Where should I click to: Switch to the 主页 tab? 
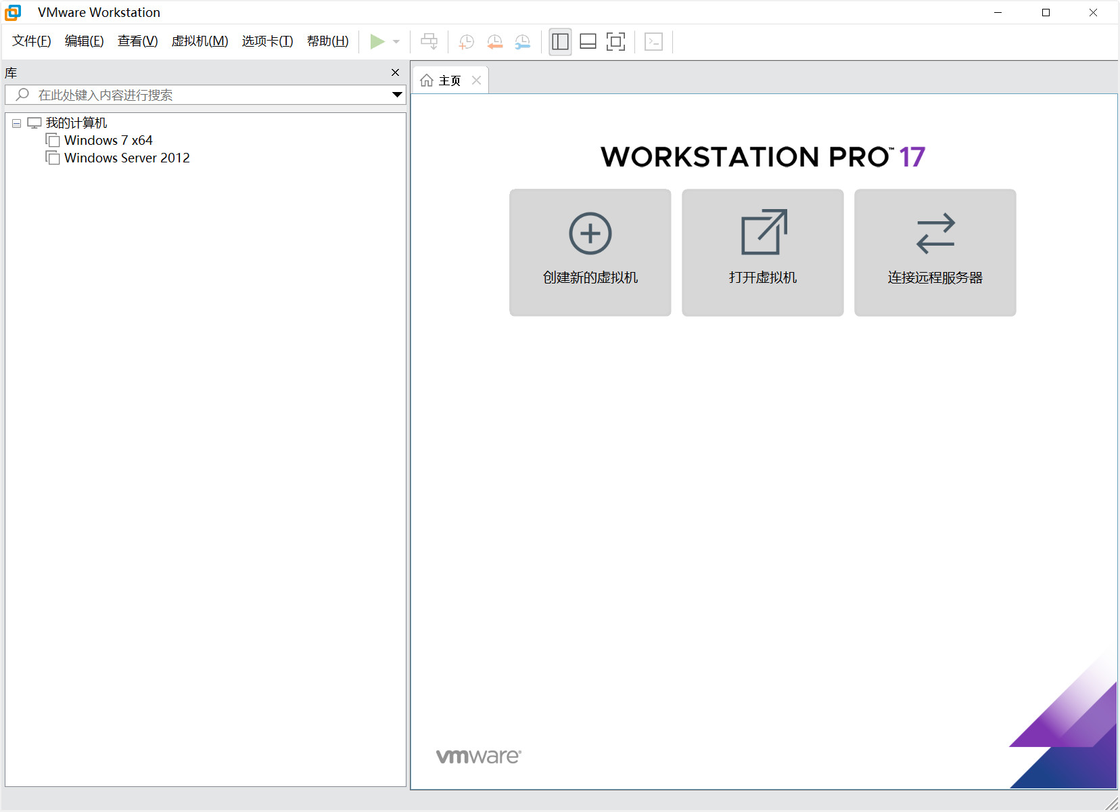click(x=448, y=79)
